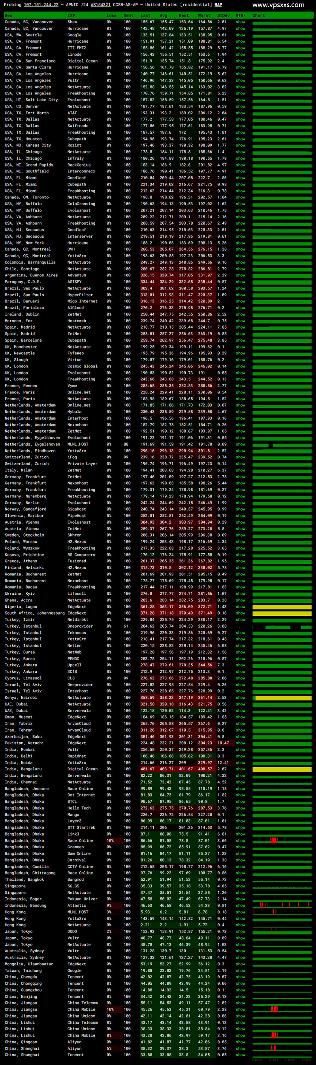The width and height of the screenshot is (316, 1065).
Task: Show MTR for the Norway, Sandefjord row
Action: coord(241,509)
